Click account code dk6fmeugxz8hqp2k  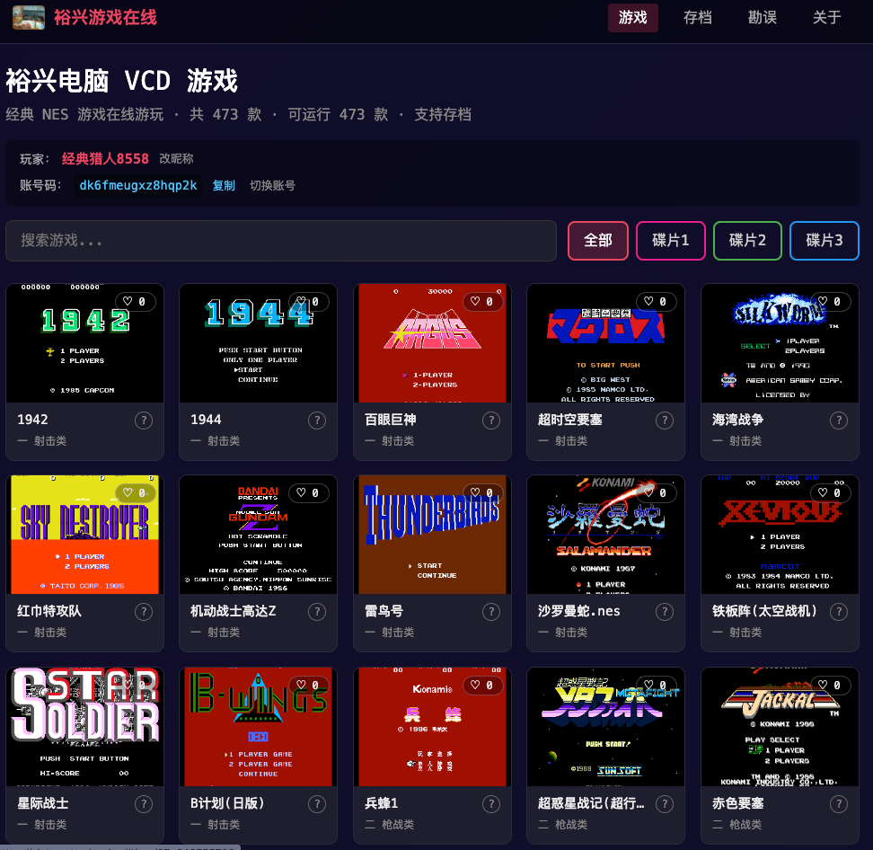tap(138, 185)
